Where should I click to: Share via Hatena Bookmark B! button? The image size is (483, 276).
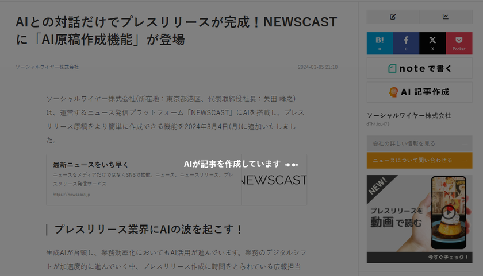point(379,43)
